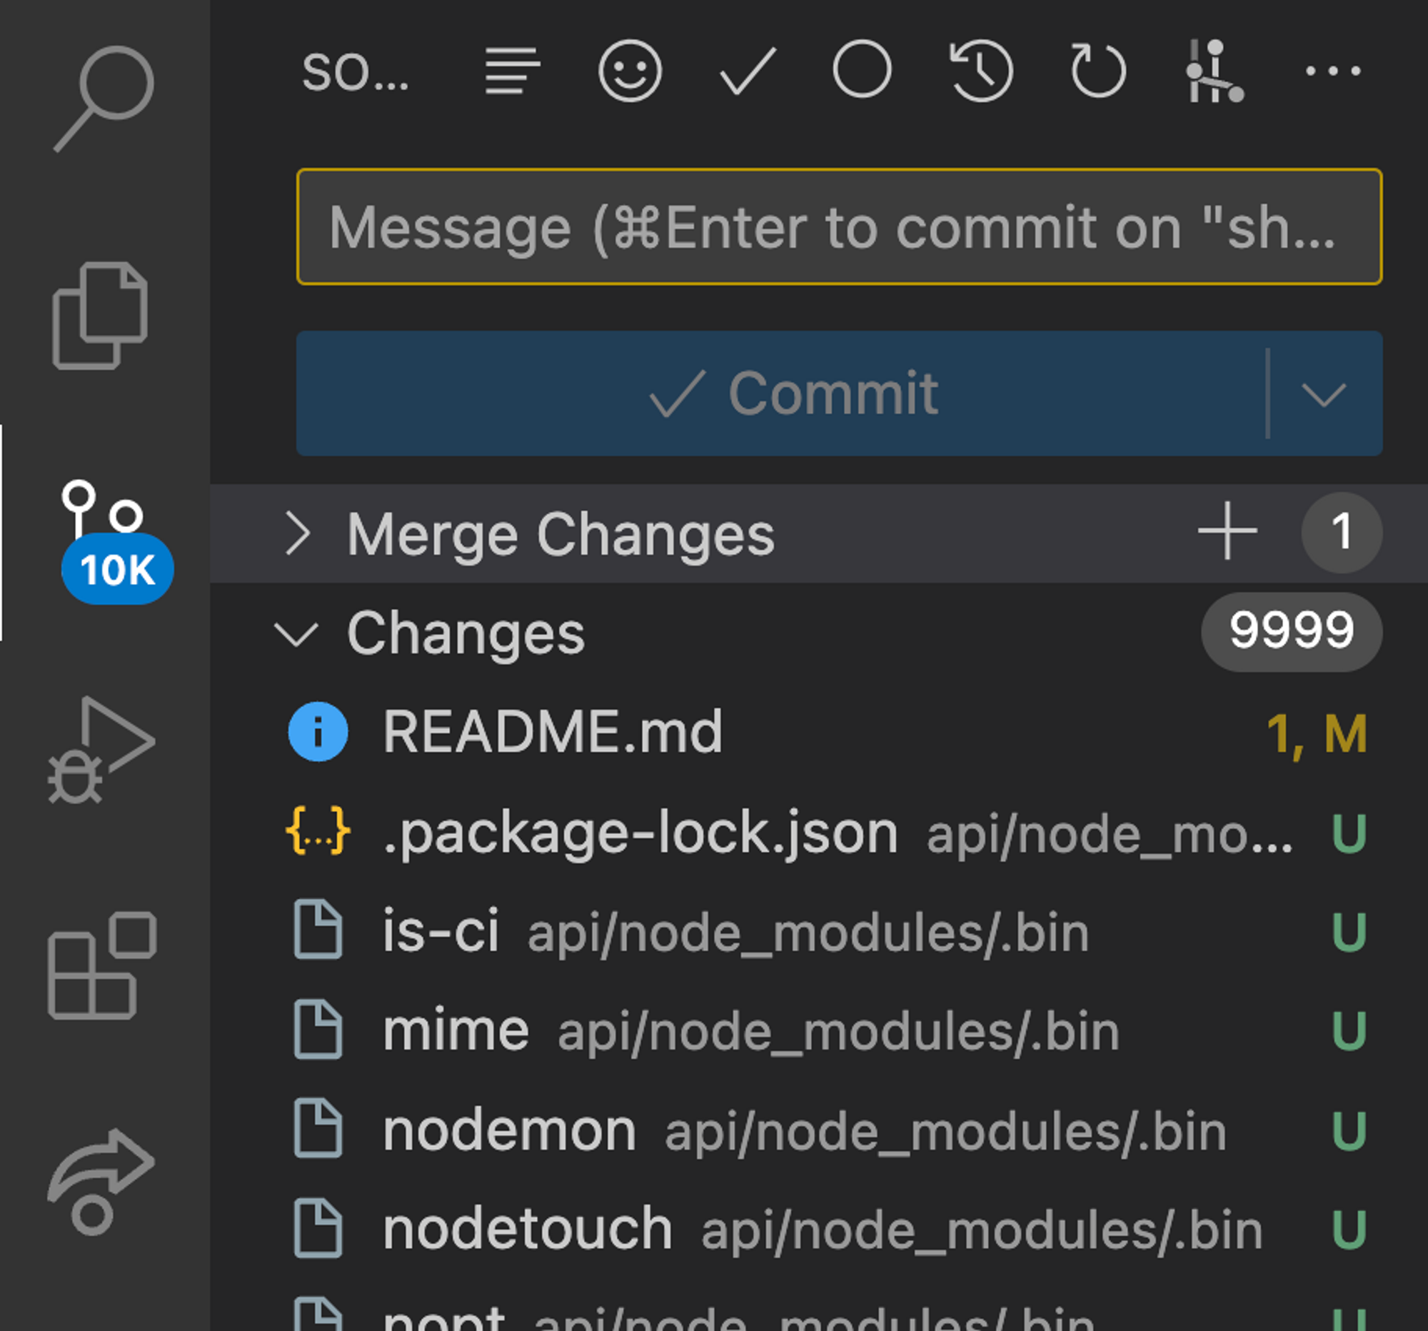Open the git graph branch icon
Screen dimensions: 1428x1331
point(1214,71)
